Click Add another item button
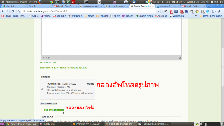The height and width of the screenshot is (126, 224). point(49,104)
